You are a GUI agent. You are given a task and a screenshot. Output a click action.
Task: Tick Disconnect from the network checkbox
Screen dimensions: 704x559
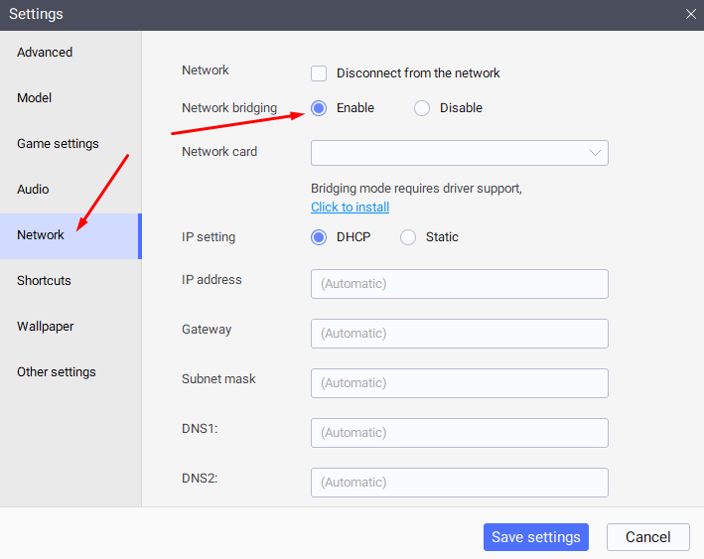pyautogui.click(x=319, y=73)
